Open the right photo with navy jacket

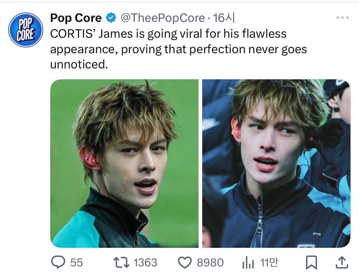coord(276,164)
